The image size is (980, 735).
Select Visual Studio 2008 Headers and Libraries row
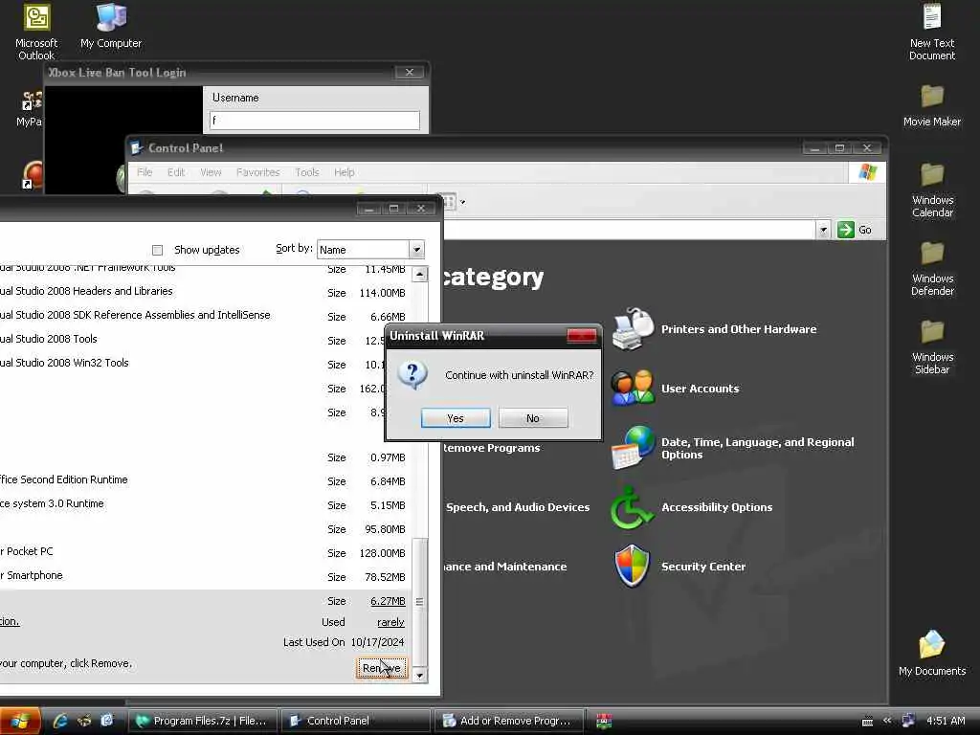205,292
